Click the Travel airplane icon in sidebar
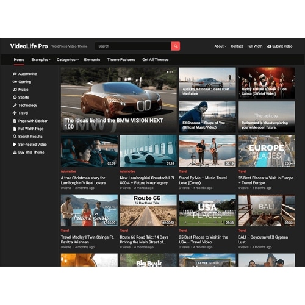The image size is (305, 305). 15,113
